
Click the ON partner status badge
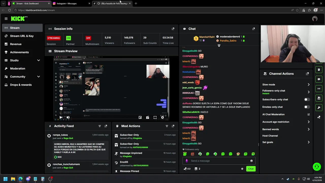pos(68,38)
